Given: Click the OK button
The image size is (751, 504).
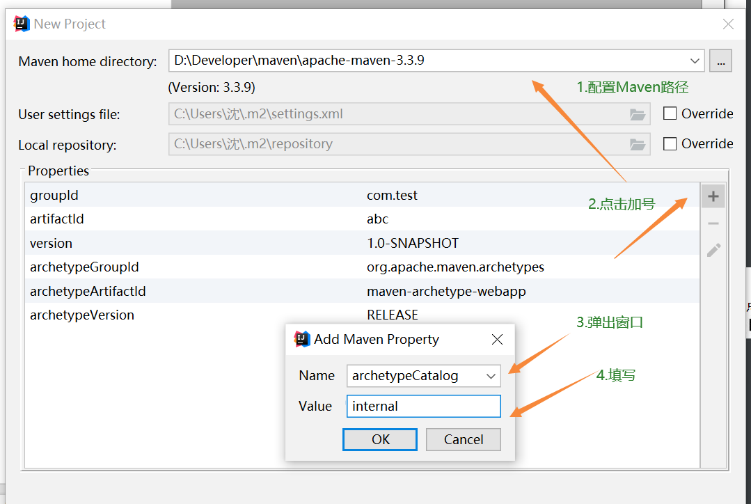Looking at the screenshot, I should [380, 439].
